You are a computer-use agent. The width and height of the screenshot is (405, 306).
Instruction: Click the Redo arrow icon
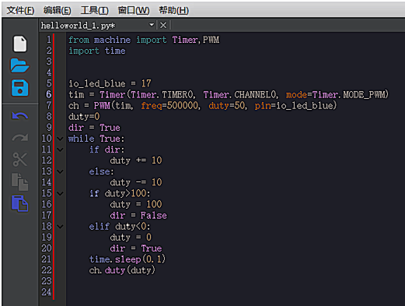19,137
